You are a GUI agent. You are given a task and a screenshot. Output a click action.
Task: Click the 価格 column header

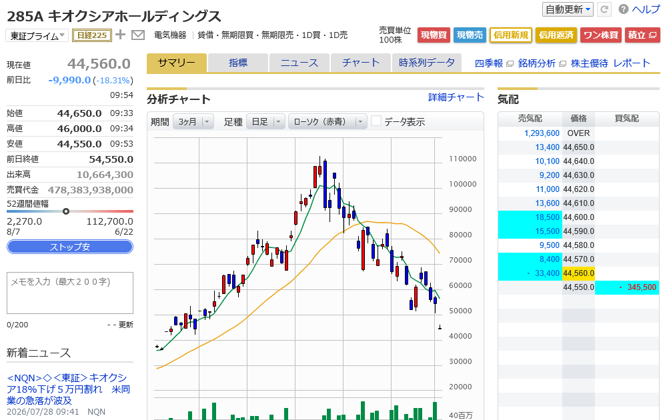coord(578,119)
